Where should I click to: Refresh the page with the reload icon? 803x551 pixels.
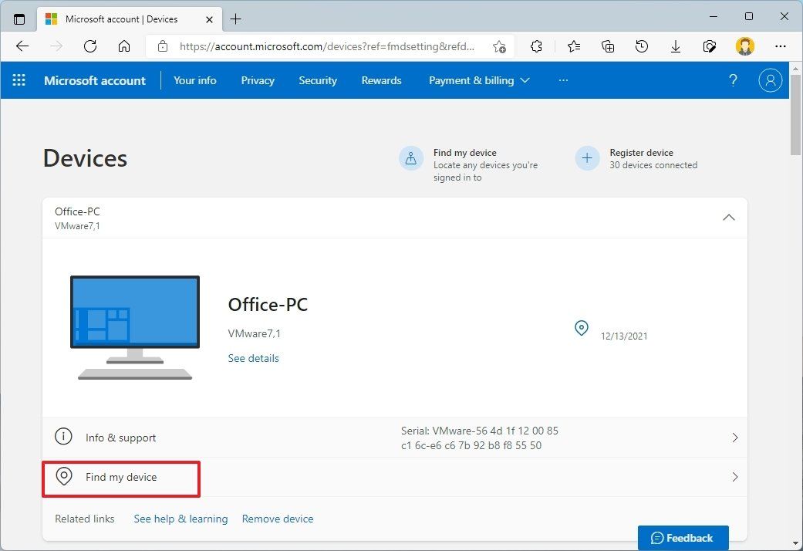pos(89,46)
